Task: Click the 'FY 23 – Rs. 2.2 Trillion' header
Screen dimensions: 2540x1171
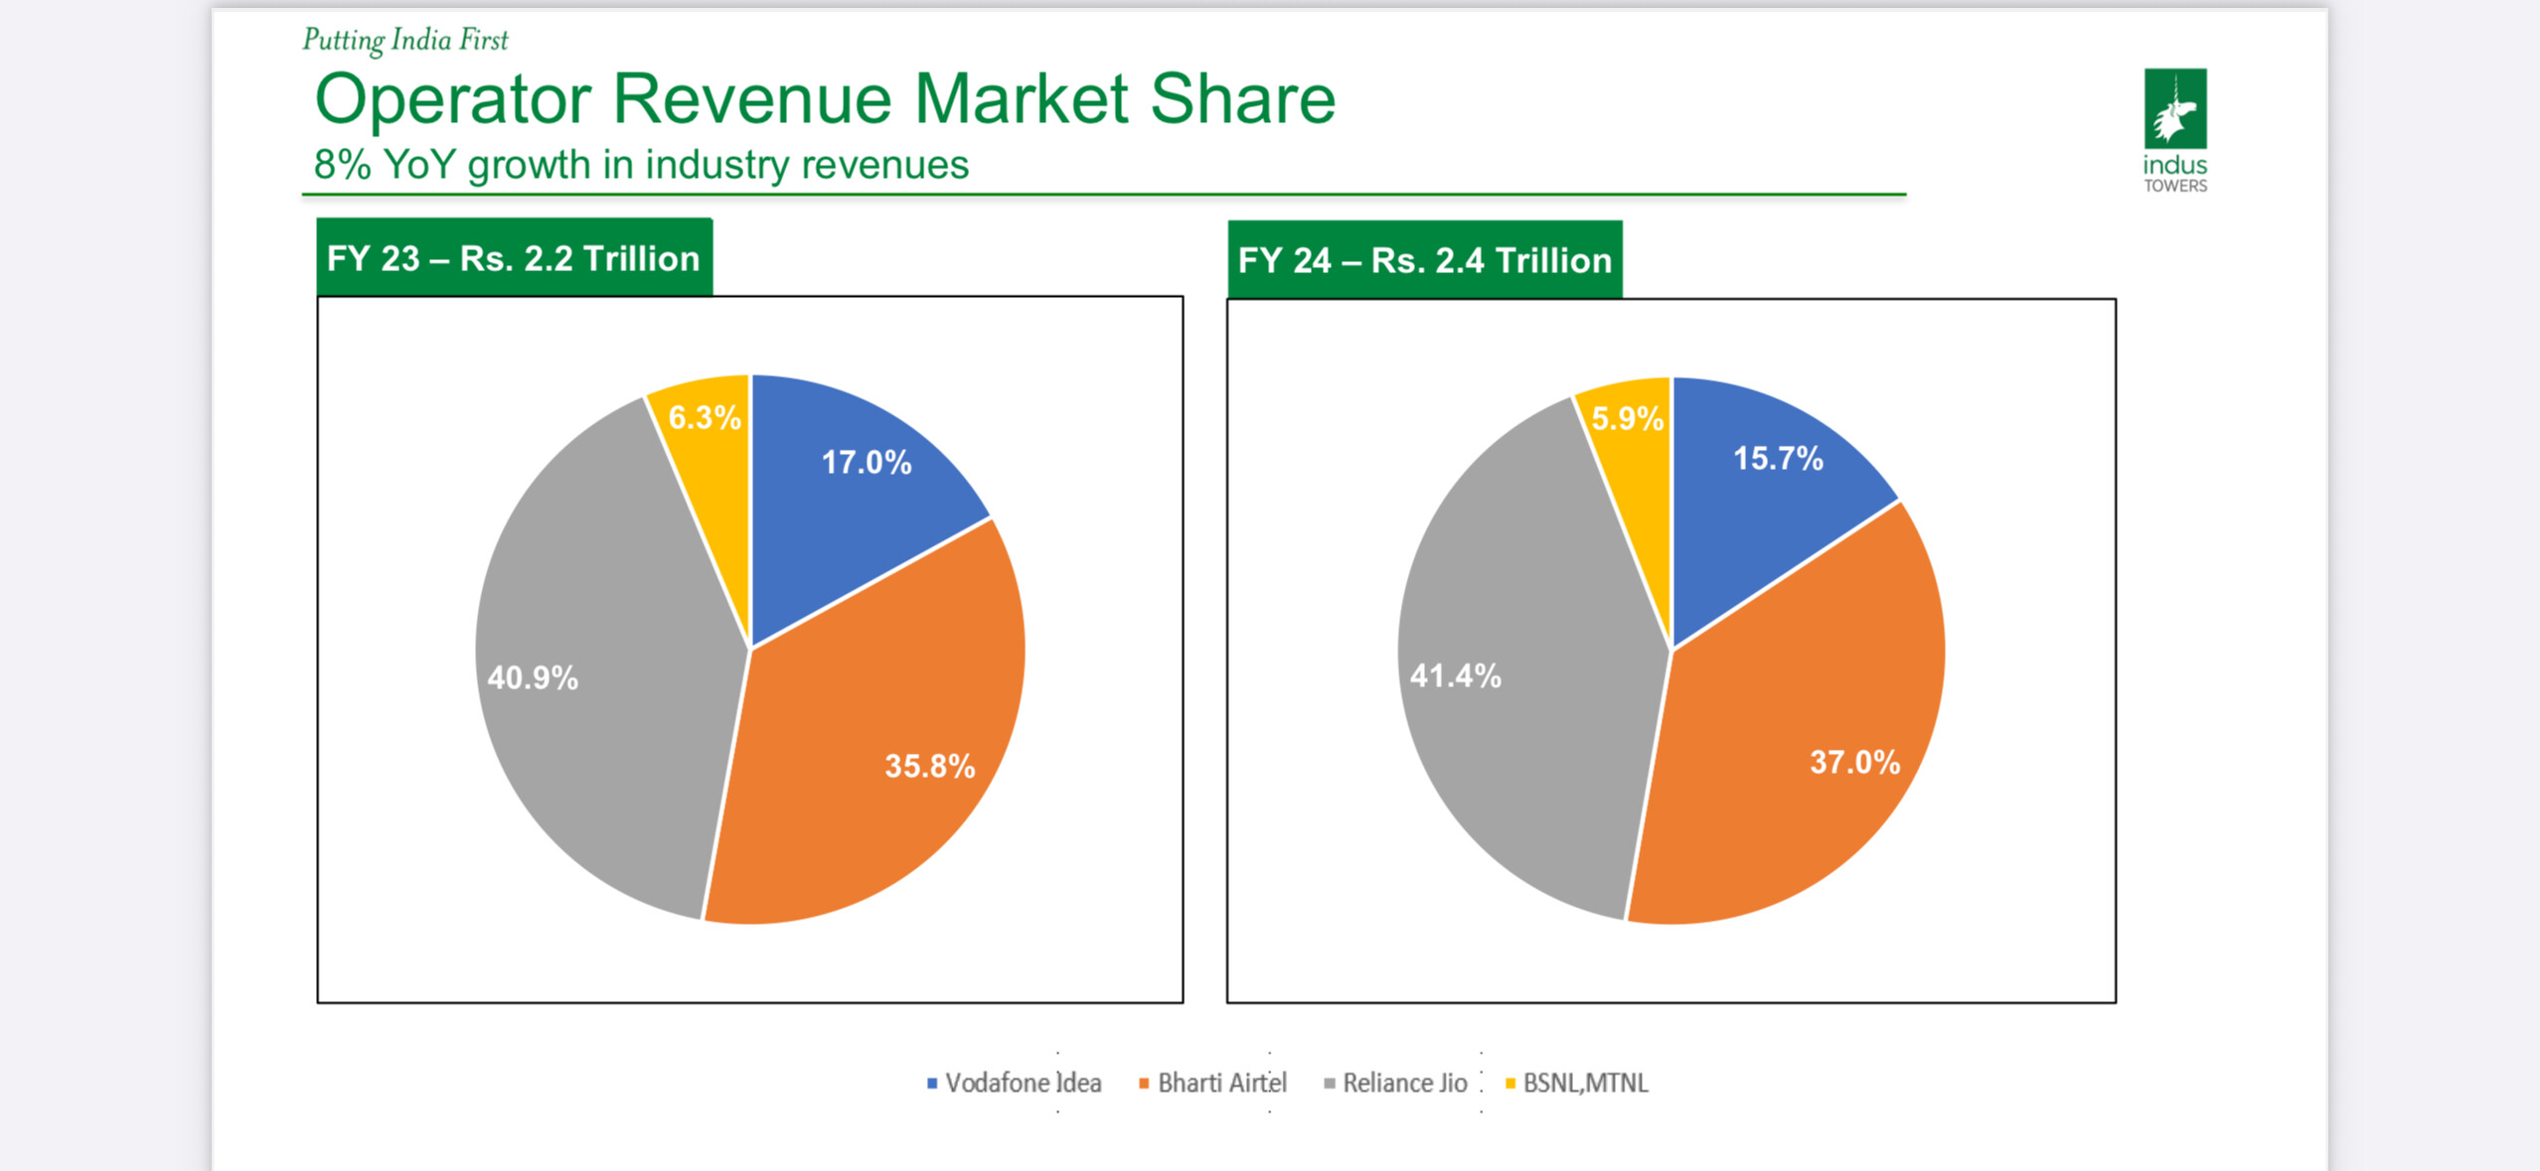Action: click(x=514, y=258)
